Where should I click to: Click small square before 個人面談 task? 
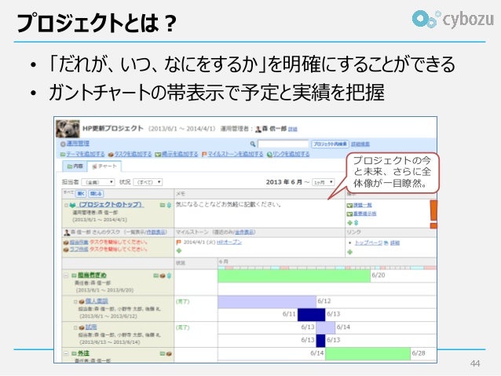[x=75, y=301]
